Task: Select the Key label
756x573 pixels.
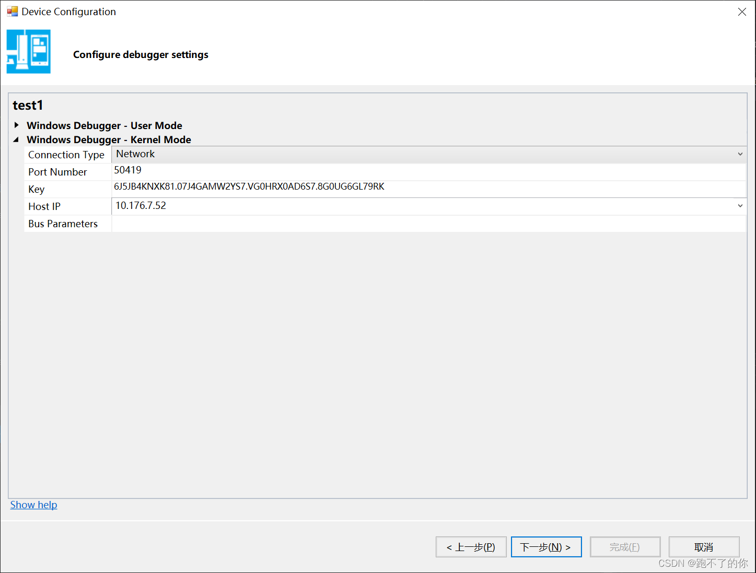Action: click(36, 189)
